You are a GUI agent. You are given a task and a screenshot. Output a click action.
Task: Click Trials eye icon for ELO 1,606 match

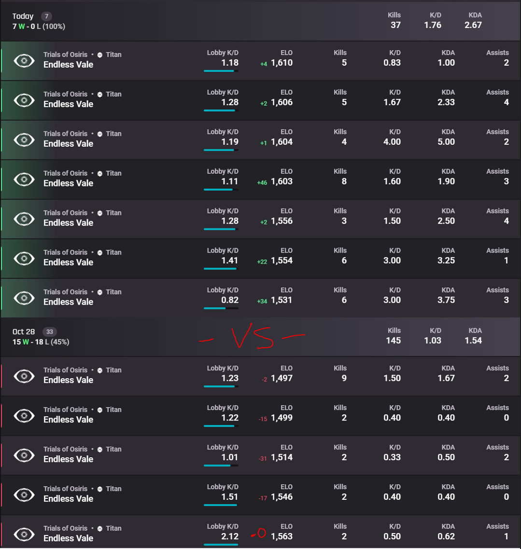tap(24, 100)
